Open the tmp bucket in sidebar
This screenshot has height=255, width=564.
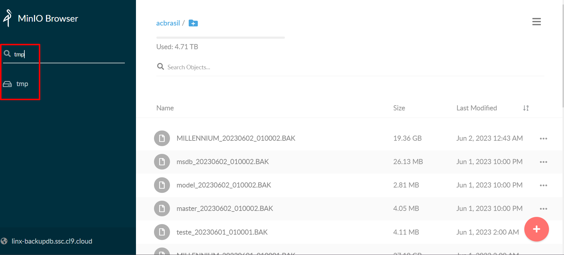point(22,84)
